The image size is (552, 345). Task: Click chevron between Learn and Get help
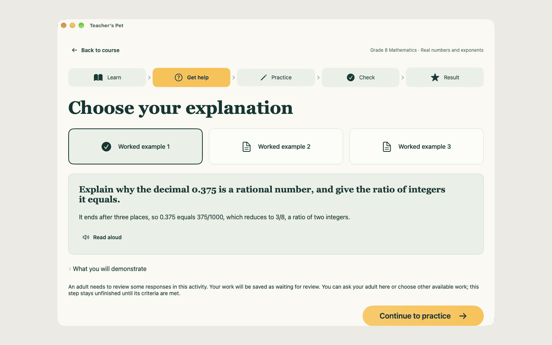tap(149, 77)
